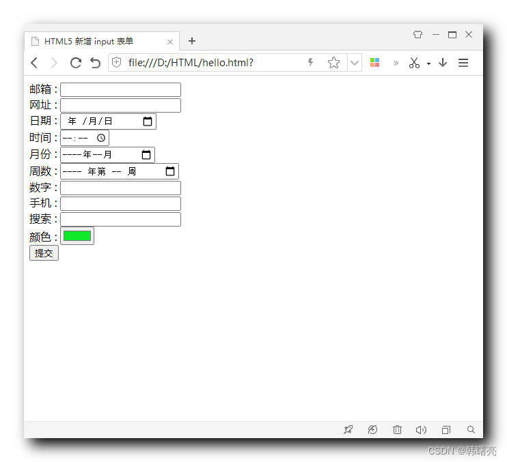Click the window stack icon in status bar
Screen dimensions: 507x462
point(446,430)
